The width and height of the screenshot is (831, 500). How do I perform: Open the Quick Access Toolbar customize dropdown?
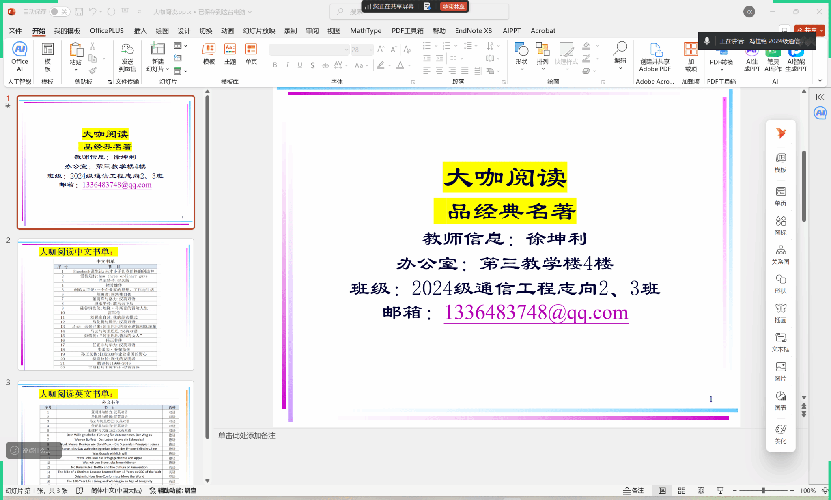click(x=139, y=12)
